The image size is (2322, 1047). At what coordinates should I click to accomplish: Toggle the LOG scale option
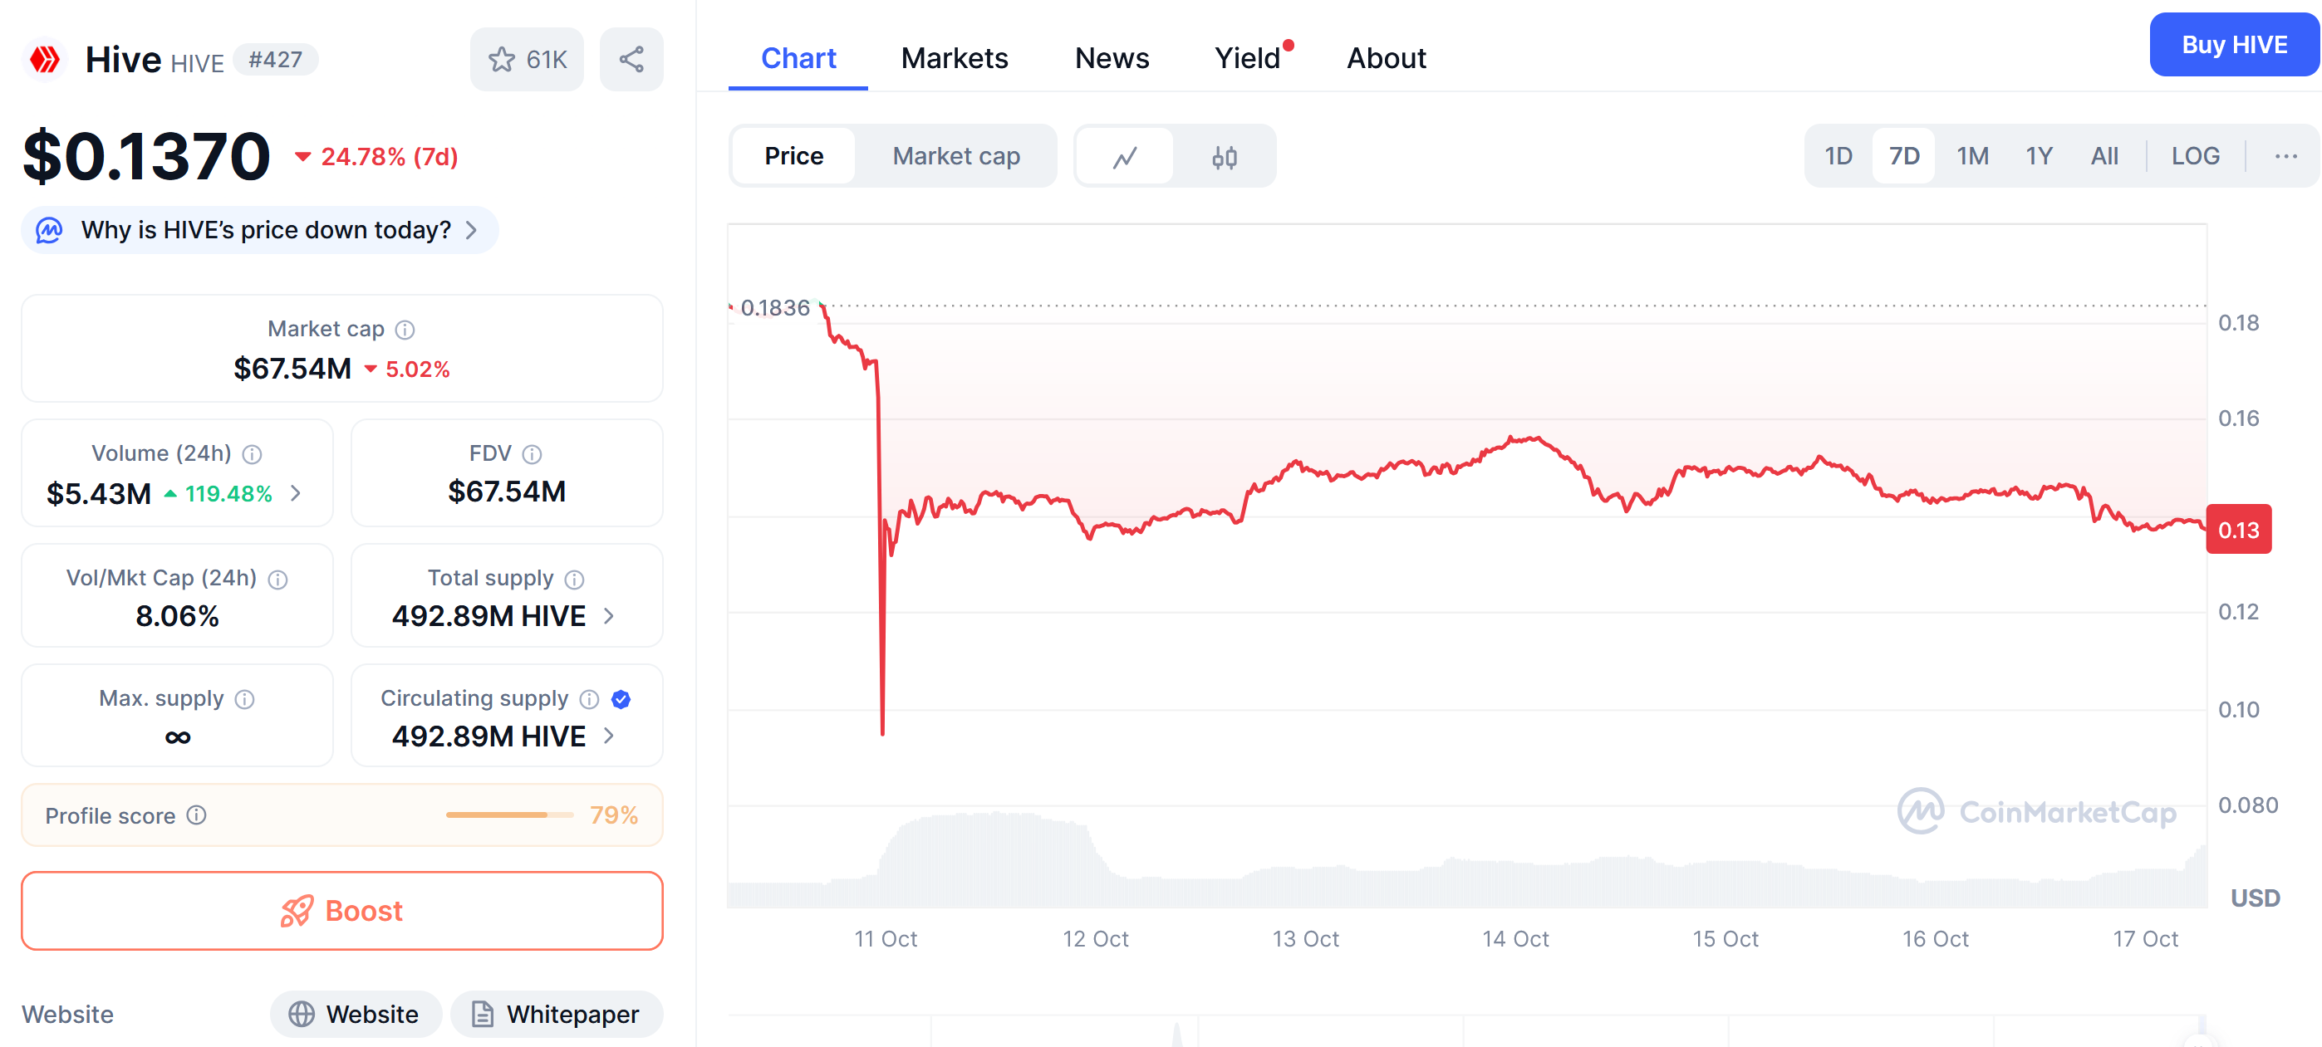click(x=2194, y=157)
